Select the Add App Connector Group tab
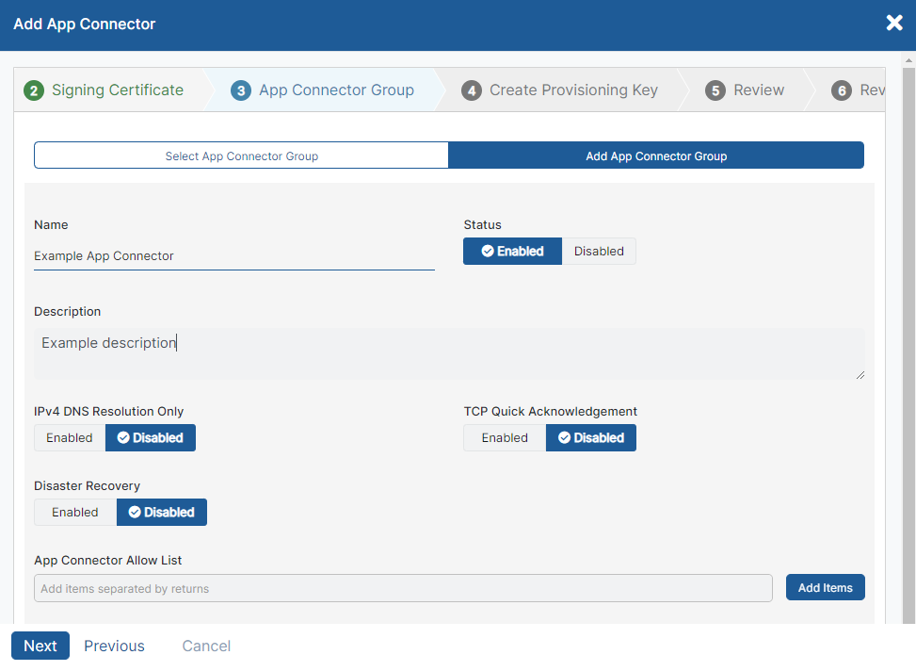The image size is (916, 671). (656, 155)
